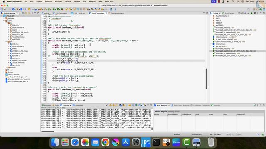The image size is (266, 149).
Task: Select STM32L496ZGTXP_FLASH.ld in the Project Explorer
Action: [19, 79]
